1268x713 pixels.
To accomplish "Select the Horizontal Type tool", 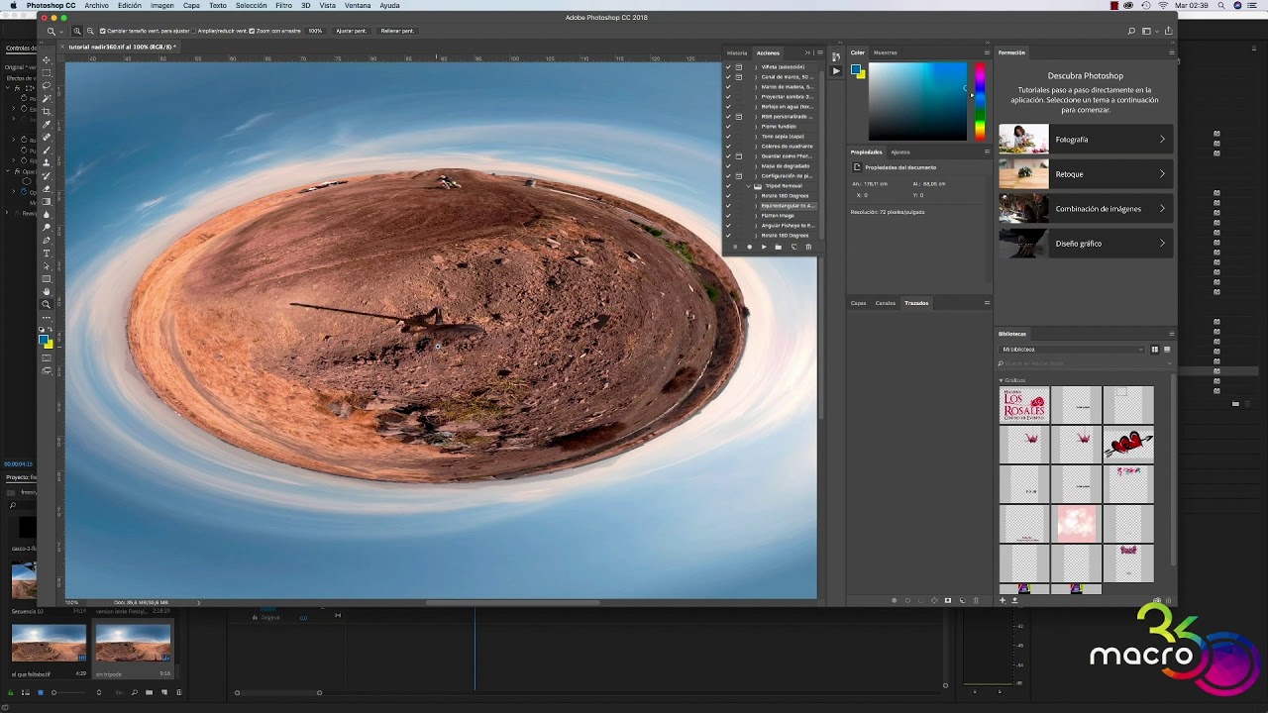I will point(47,254).
